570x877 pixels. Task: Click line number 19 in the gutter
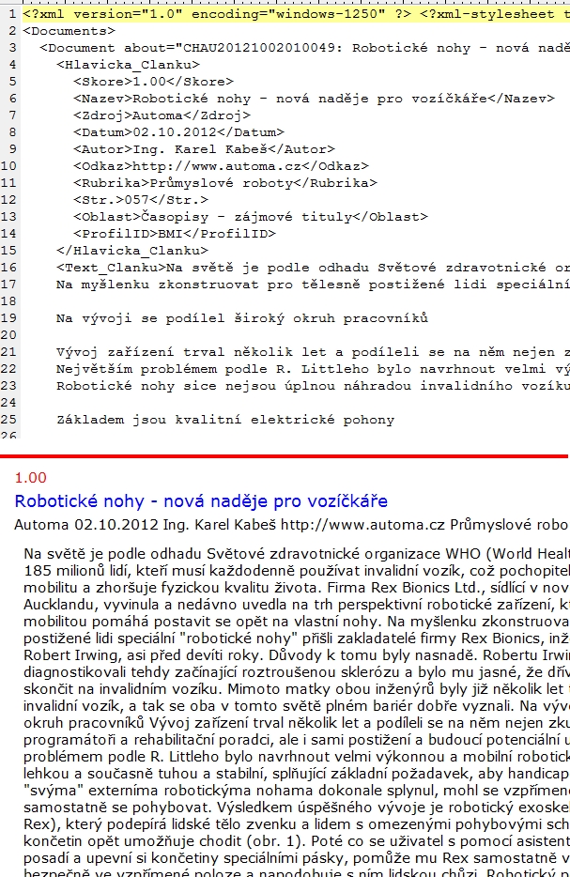(x=9, y=318)
